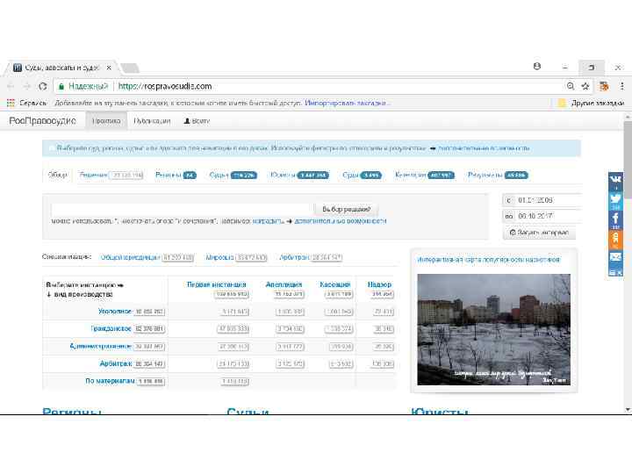Click the start date field (с)

pyautogui.click(x=549, y=200)
